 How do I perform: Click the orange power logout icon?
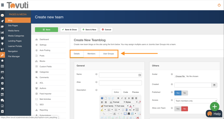coord(219,5)
